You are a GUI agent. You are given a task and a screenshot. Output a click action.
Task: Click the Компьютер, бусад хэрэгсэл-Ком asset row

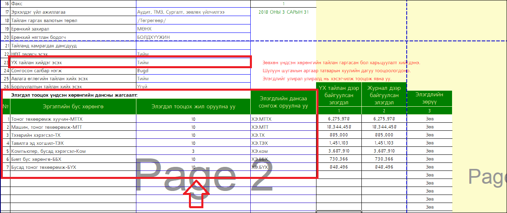[48, 151]
